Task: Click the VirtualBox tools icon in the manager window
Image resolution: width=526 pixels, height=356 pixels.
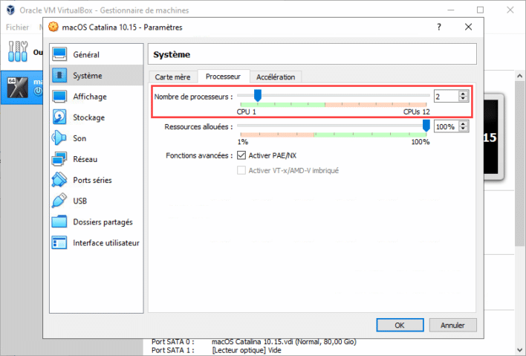Action: (18, 52)
